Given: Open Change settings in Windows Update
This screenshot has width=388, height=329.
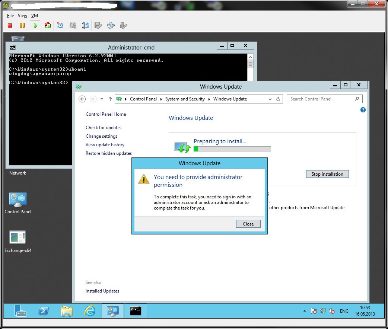Looking at the screenshot, I should click(x=101, y=136).
